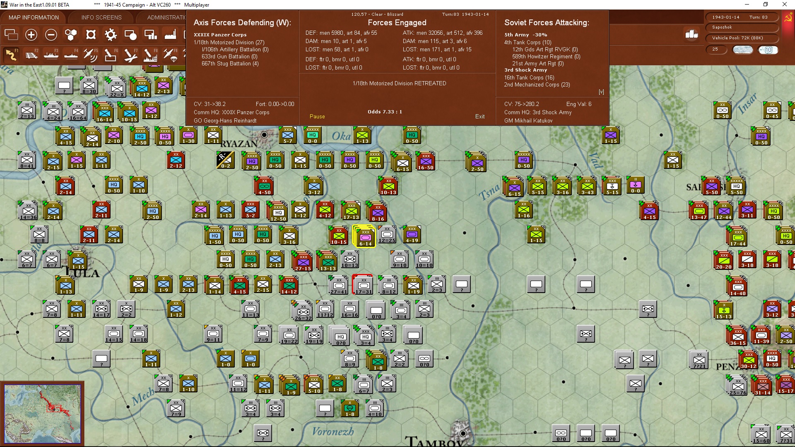Select the F2 rail mode icon
795x447 pixels.
point(31,55)
